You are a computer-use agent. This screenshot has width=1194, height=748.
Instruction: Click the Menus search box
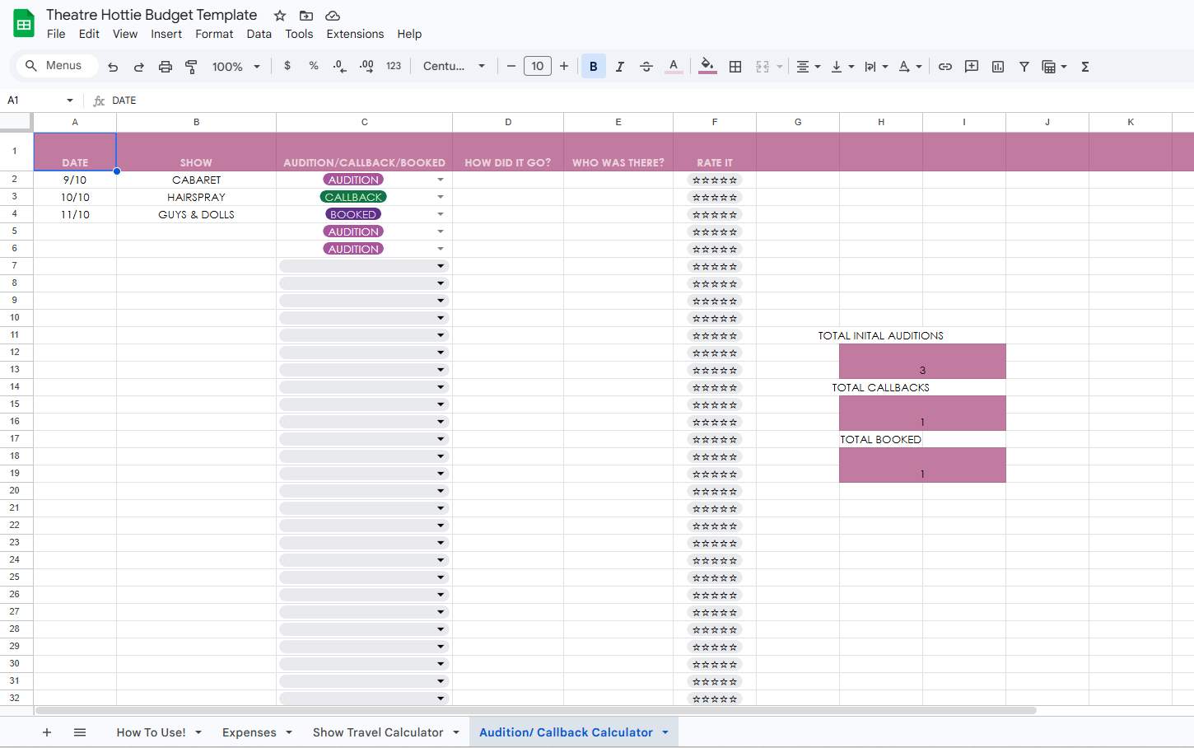click(x=57, y=66)
